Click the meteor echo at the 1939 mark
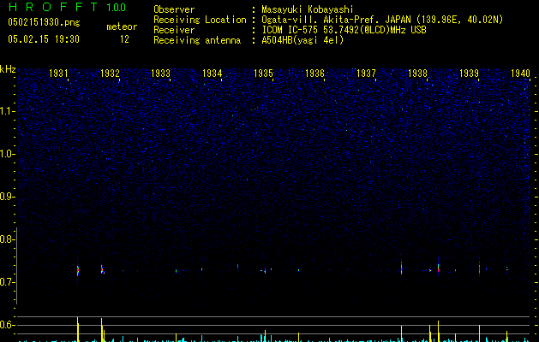This screenshot has height=342, width=539. pyautogui.click(x=479, y=269)
